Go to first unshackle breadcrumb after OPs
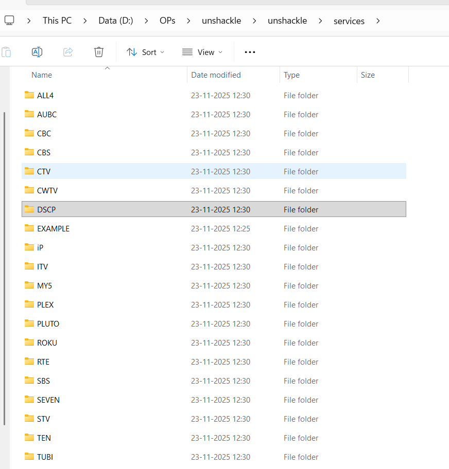This screenshot has height=469, width=449. pos(221,21)
